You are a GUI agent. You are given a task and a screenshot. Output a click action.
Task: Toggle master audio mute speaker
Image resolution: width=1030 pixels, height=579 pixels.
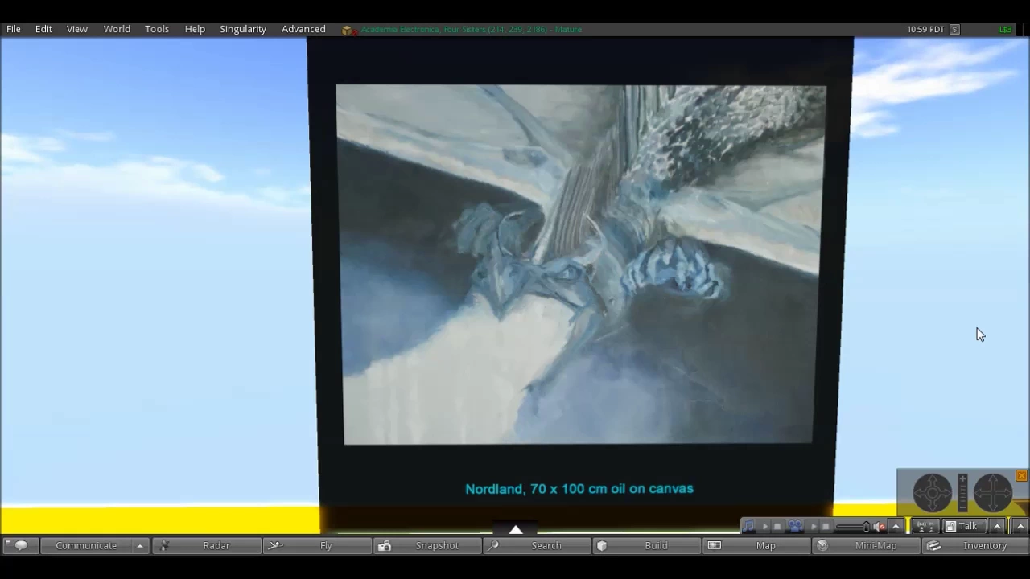click(x=880, y=527)
